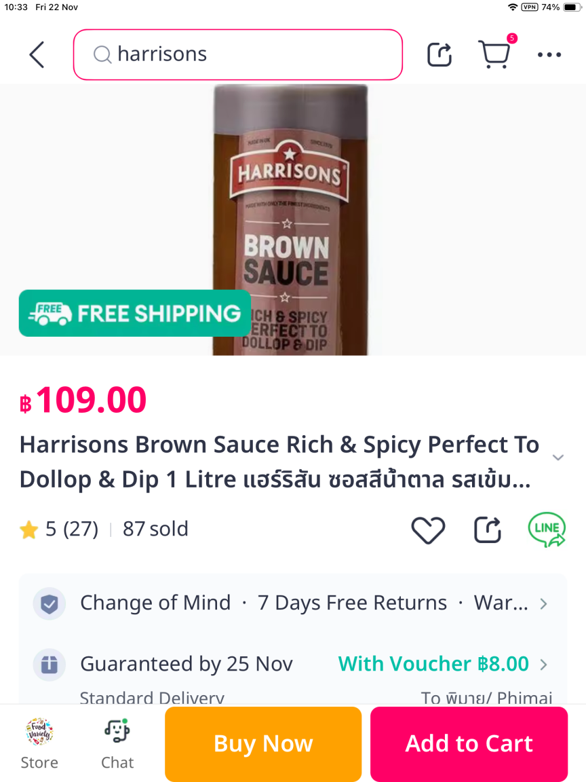Go back using the back arrow
The image size is (586, 782).
coord(37,54)
